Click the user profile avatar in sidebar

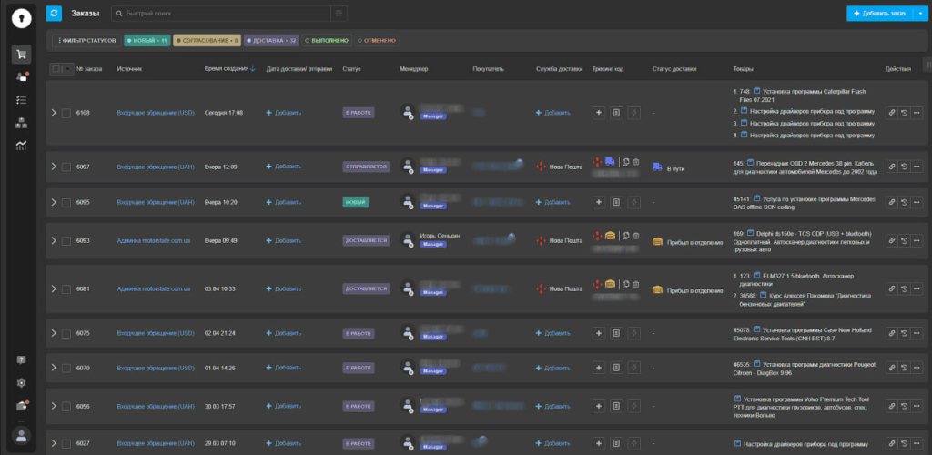pyautogui.click(x=21, y=435)
